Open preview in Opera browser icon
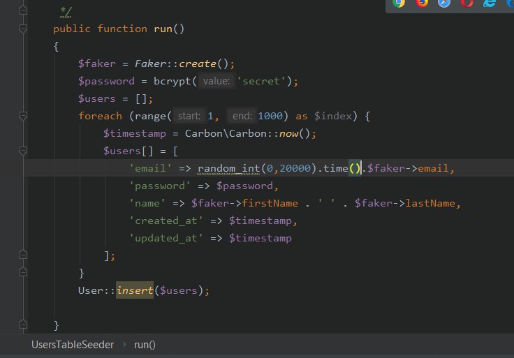514x358 pixels. [467, 3]
